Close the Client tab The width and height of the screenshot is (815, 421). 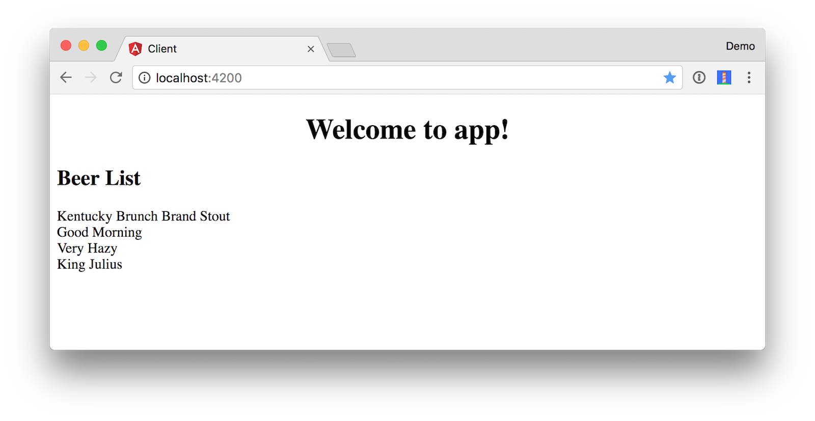click(x=311, y=49)
